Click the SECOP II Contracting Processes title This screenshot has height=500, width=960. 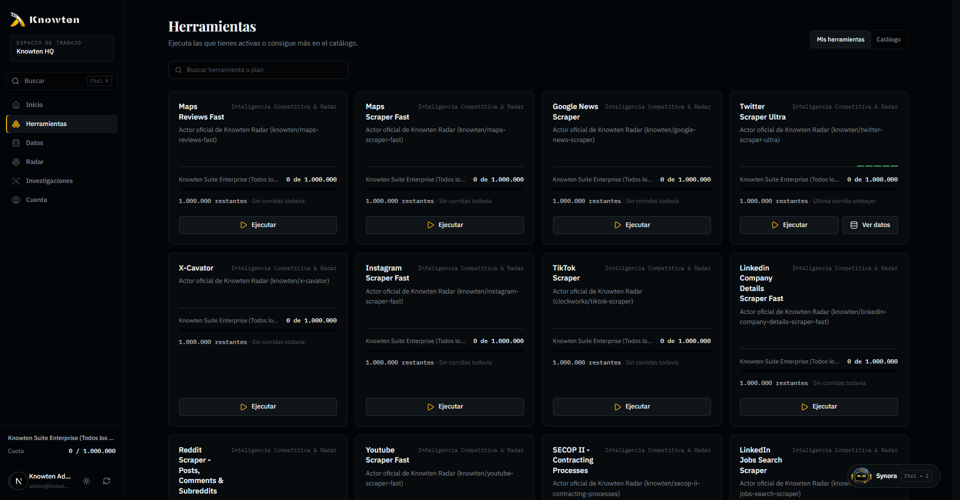pyautogui.click(x=573, y=460)
